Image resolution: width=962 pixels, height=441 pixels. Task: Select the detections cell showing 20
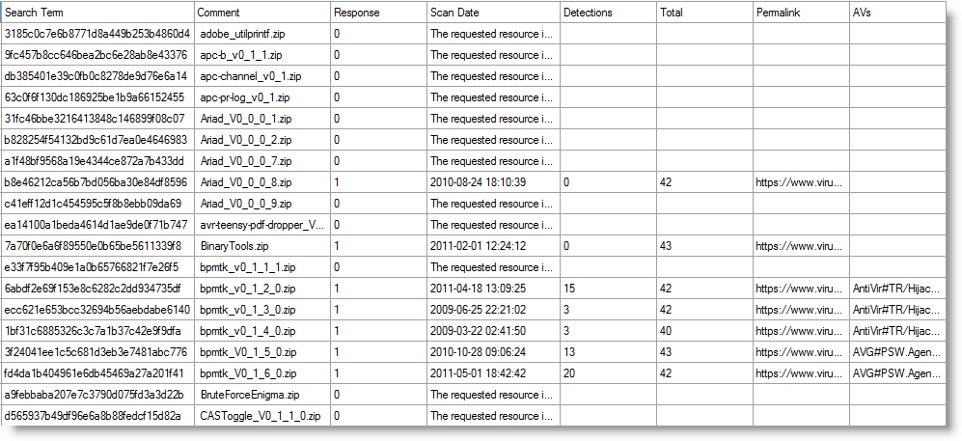point(608,373)
